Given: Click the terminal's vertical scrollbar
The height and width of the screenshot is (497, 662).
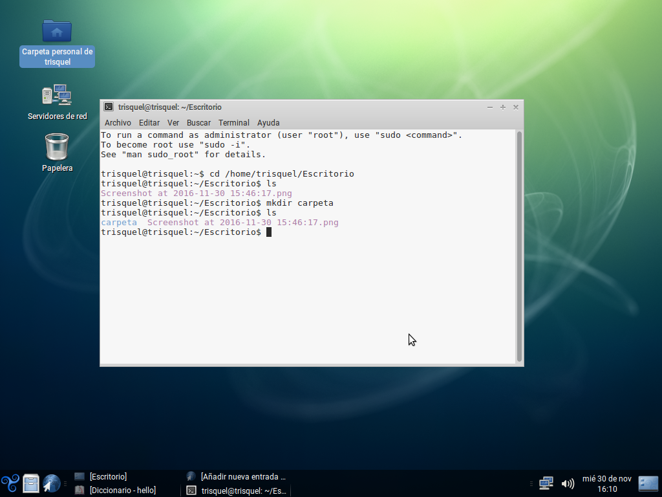Looking at the screenshot, I should 519,246.
